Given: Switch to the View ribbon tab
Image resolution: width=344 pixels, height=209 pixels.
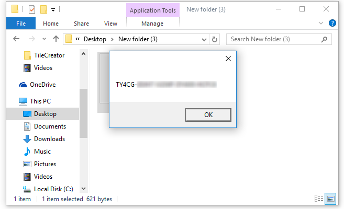Looking at the screenshot, I should (x=110, y=24).
